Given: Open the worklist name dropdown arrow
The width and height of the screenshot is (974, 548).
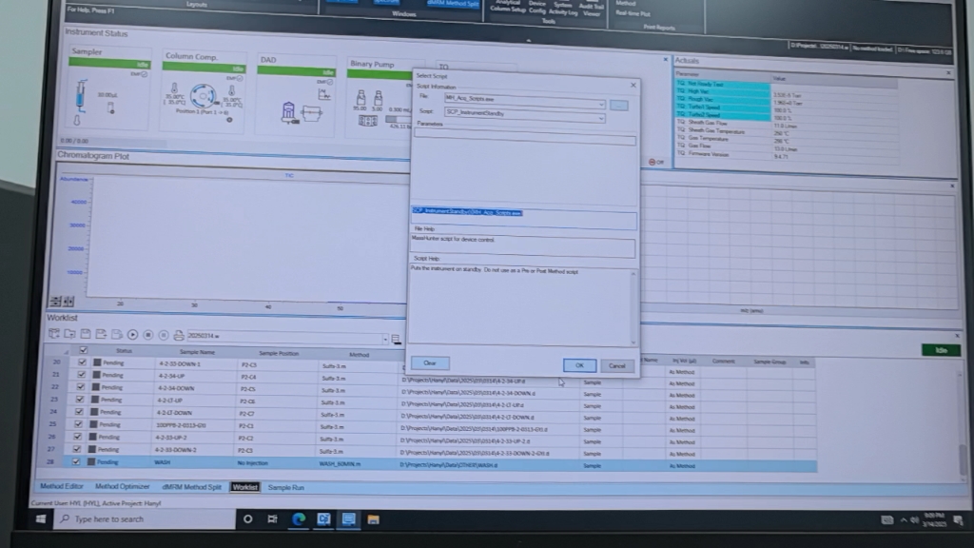Looking at the screenshot, I should coord(384,340).
